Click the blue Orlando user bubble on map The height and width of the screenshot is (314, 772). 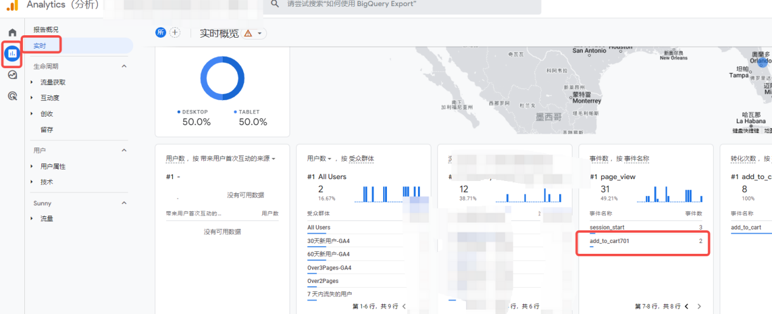pyautogui.click(x=762, y=62)
